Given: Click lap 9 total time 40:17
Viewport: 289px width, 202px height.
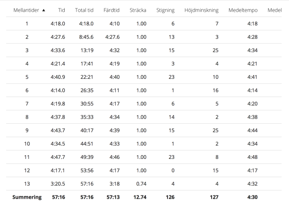Looking at the screenshot, I should point(87,130).
